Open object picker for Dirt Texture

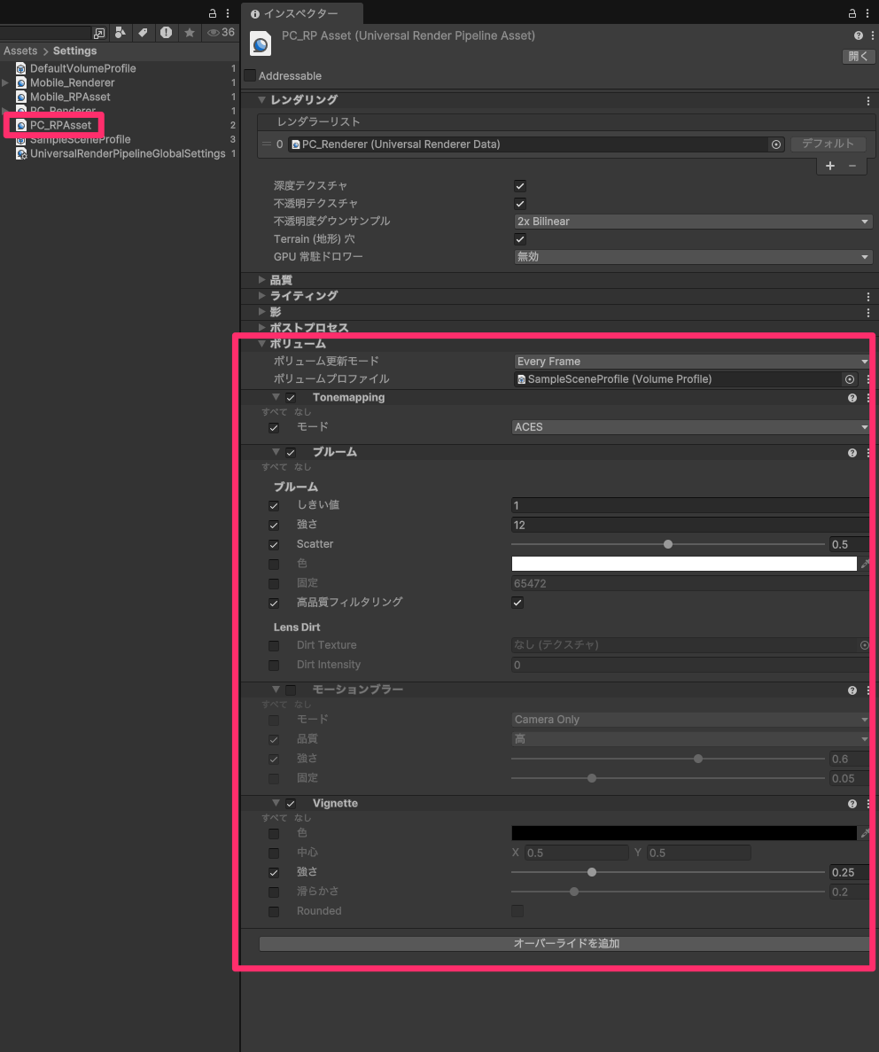pos(864,644)
